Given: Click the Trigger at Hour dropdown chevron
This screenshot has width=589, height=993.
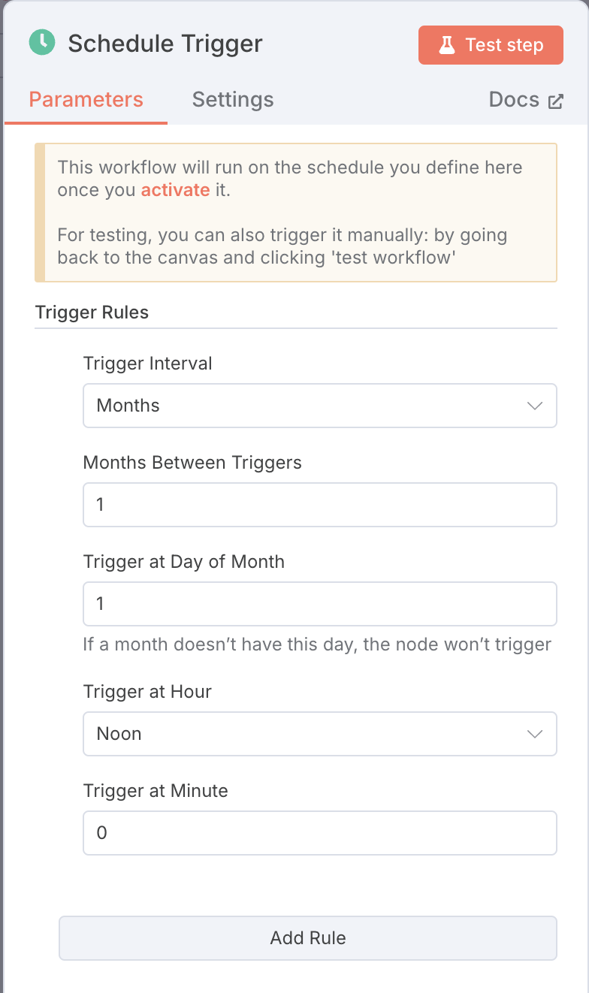Looking at the screenshot, I should (535, 734).
